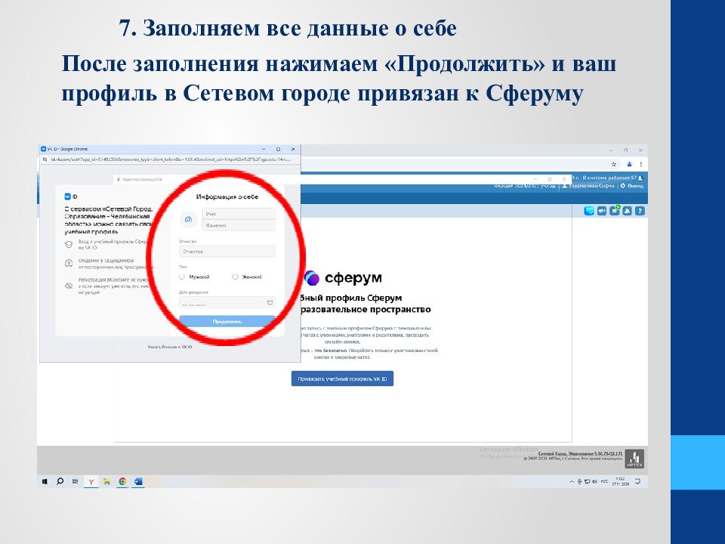Upload a profile photo via camera icon
Image resolution: width=725 pixels, height=544 pixels.
point(189,219)
